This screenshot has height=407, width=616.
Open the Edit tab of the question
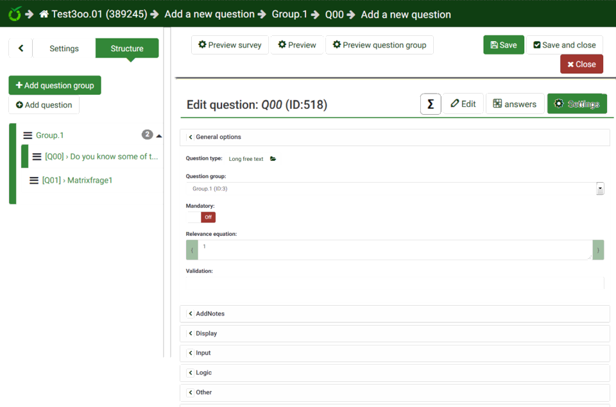click(463, 104)
